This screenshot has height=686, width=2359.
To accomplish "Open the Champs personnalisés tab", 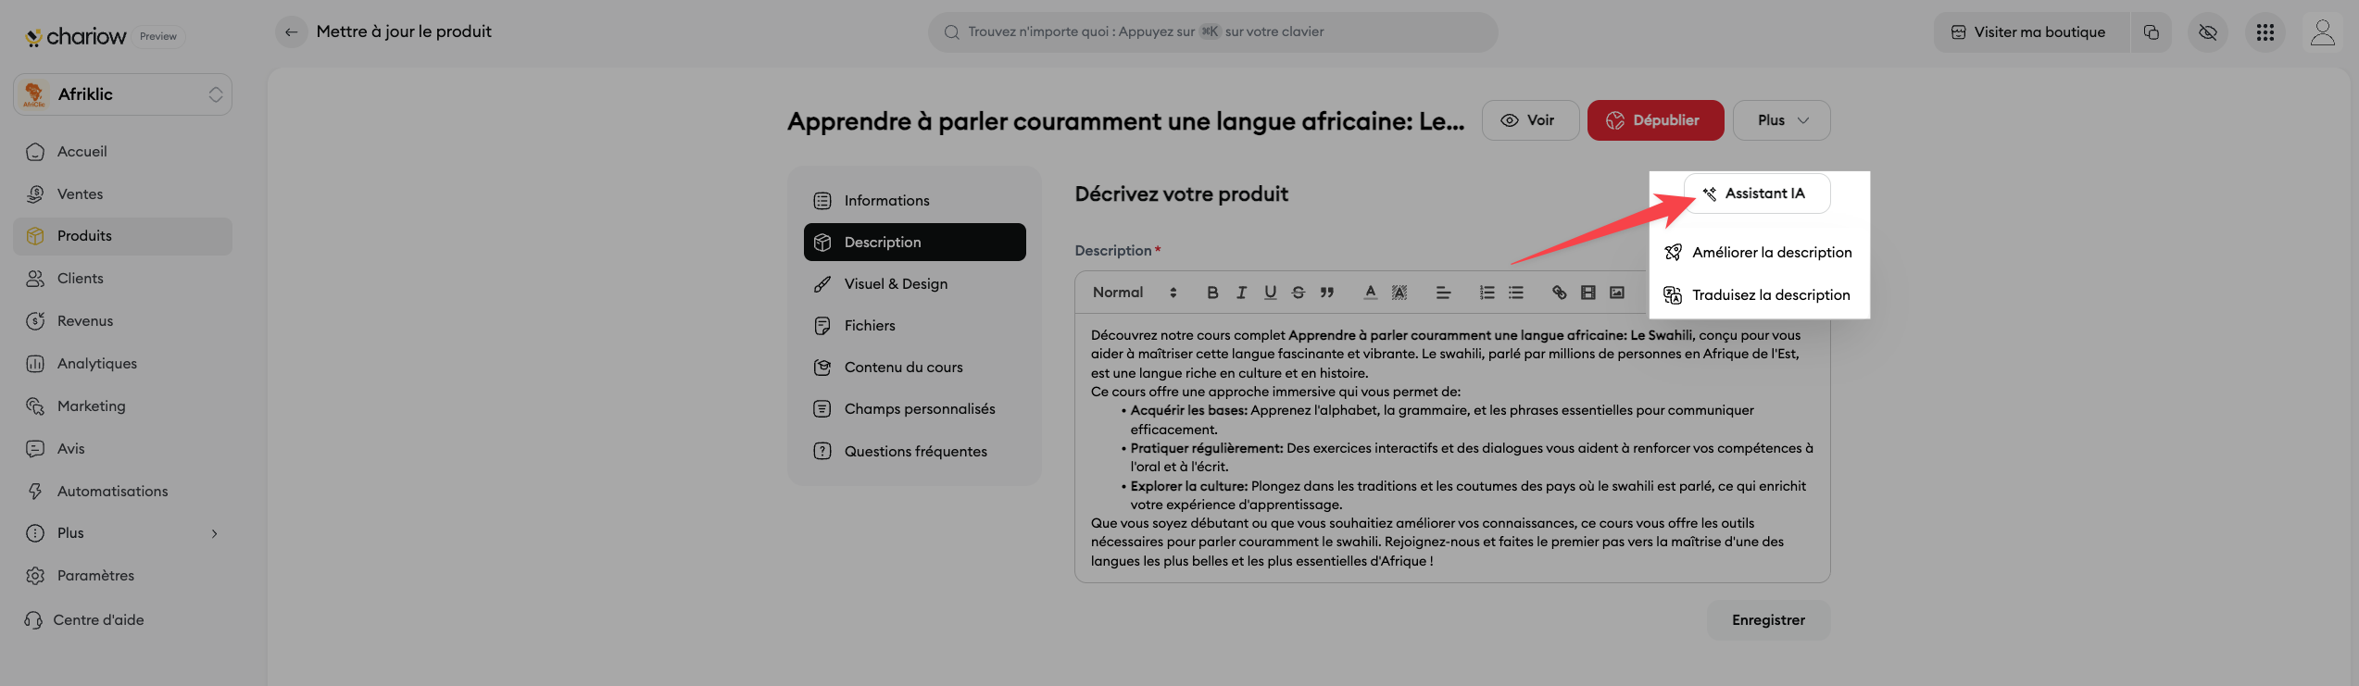I will click(914, 409).
